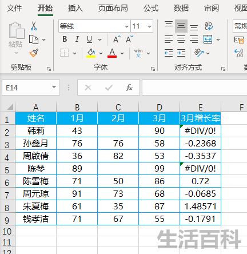The image size is (247, 254).
Task: Switch to 公式 tab
Action: pyautogui.click(x=151, y=9)
